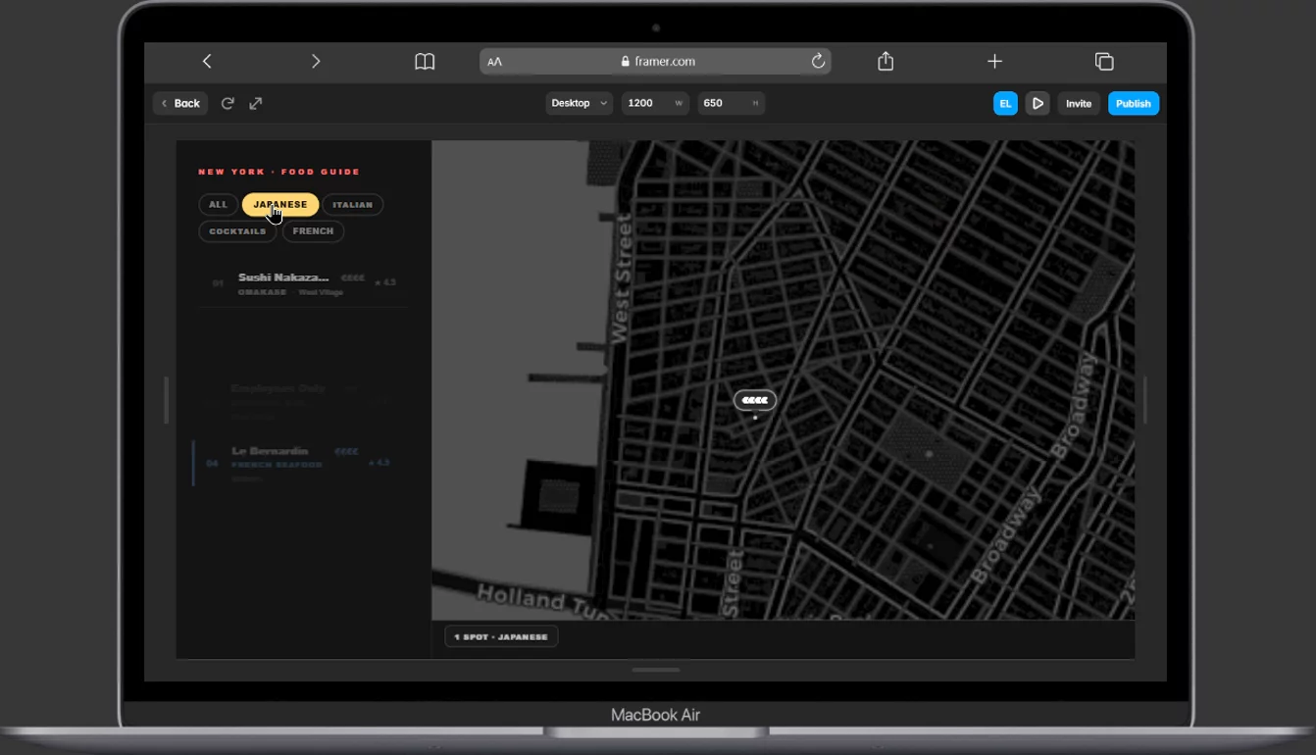Go back using Safari's back arrow
This screenshot has width=1316, height=755.
point(207,61)
